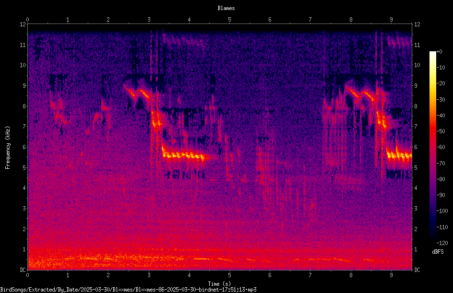This screenshot has height=293, width=453.
Task: Click the "-80" value on the dBFS scale
Action: [x=441, y=179]
